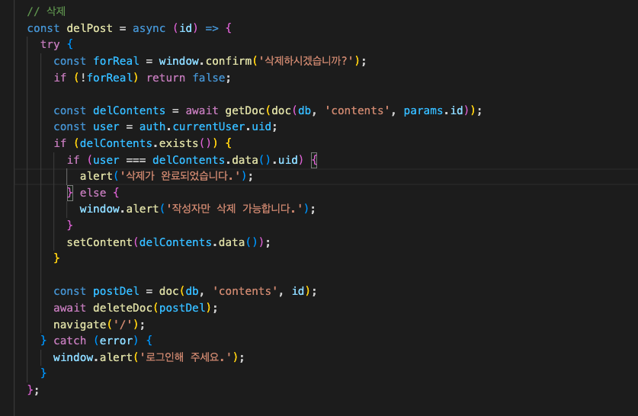Click the '// 삭제' comment line
This screenshot has width=638, height=416.
46,11
